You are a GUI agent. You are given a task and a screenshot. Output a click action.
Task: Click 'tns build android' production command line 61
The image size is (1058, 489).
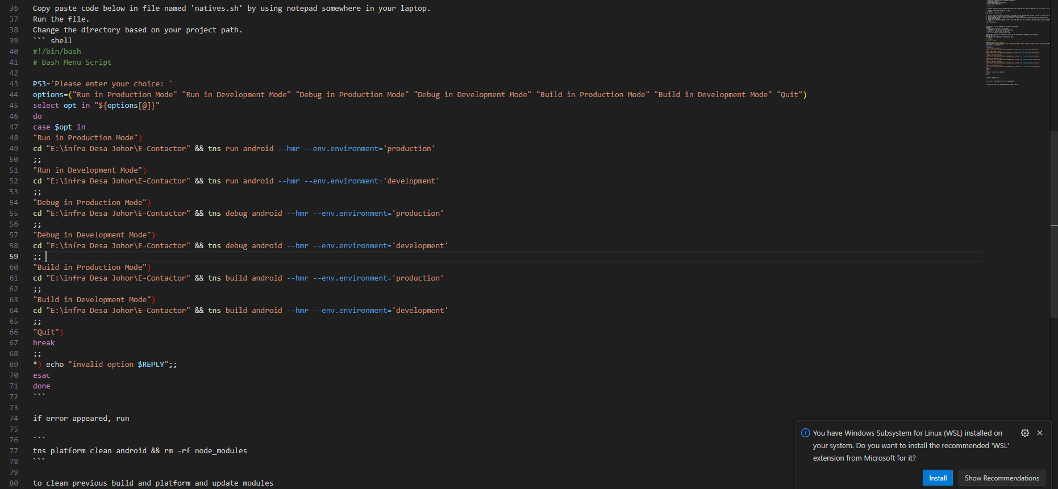[239, 278]
